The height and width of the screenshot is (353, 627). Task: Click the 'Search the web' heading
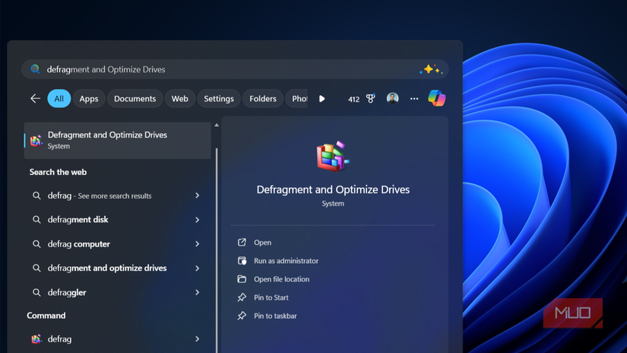[58, 172]
